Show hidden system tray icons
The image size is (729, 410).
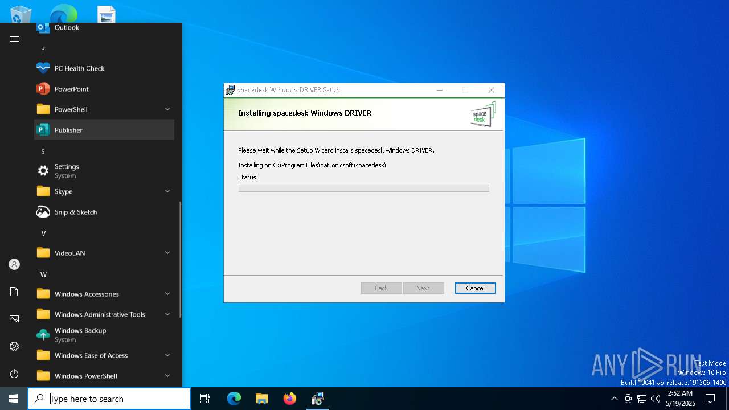click(614, 399)
